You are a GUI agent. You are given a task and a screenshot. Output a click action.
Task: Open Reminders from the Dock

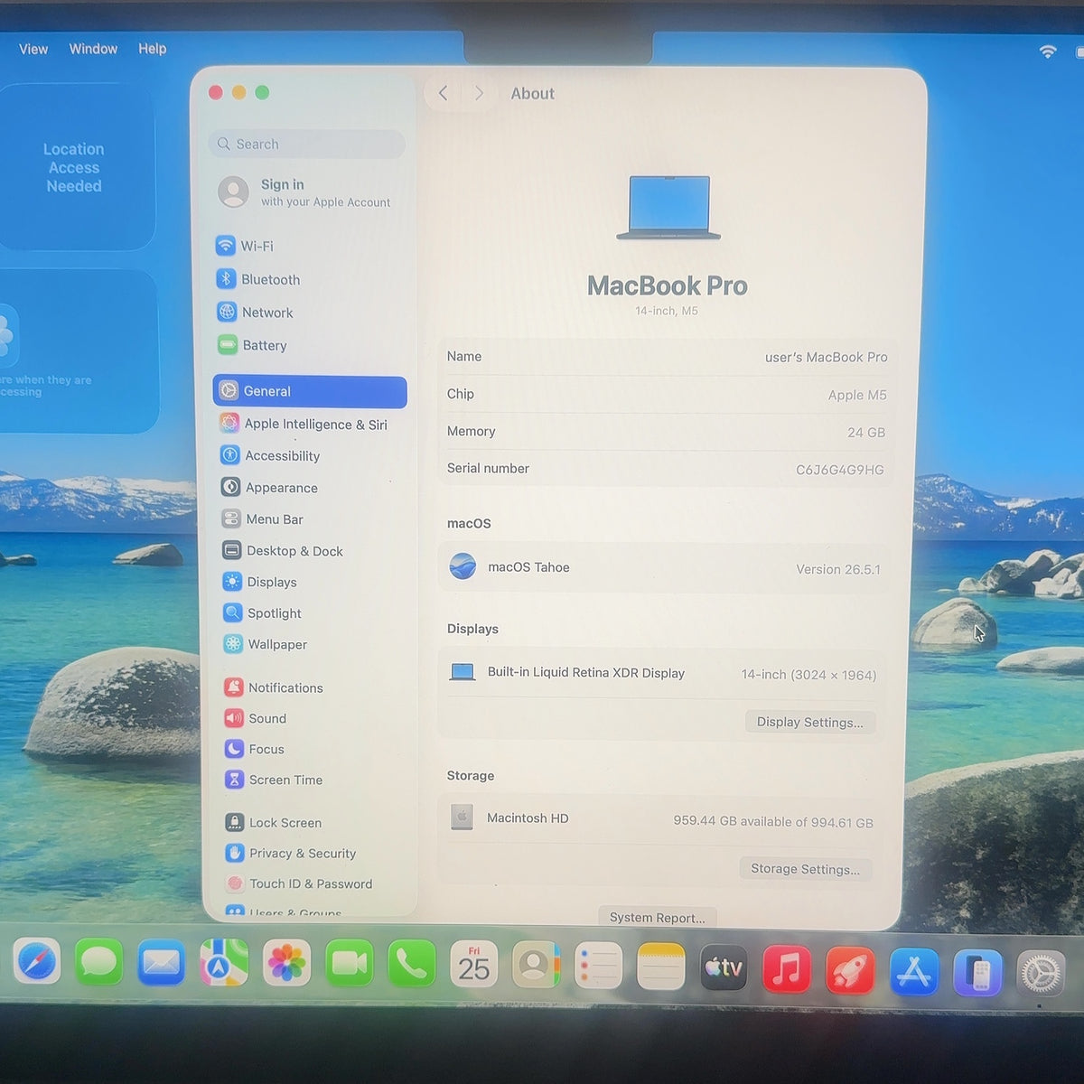(x=599, y=967)
